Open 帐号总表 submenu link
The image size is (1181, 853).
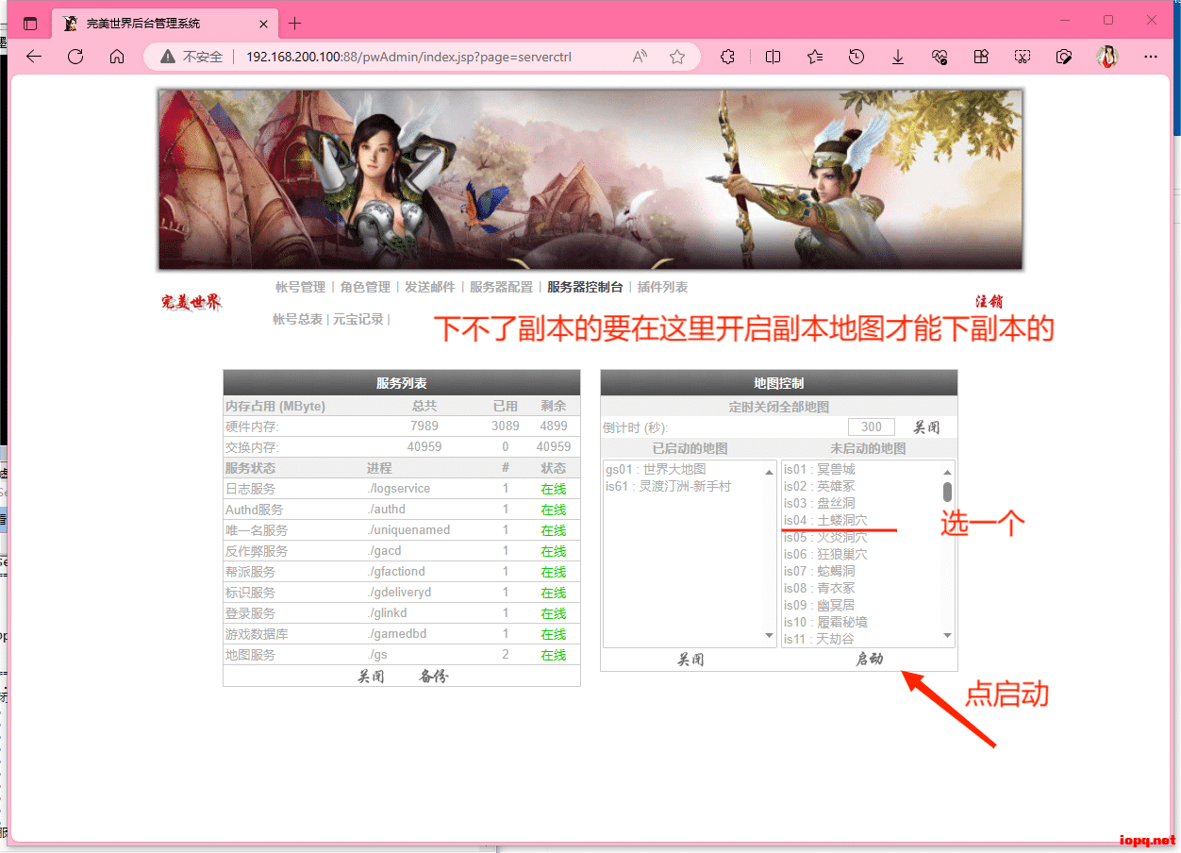tap(297, 319)
